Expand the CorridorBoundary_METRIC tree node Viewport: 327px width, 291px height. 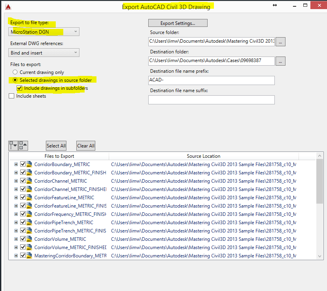[16, 164]
